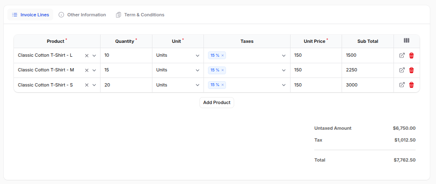Open the T-Shirt - M line in external view
This screenshot has height=184, width=436.
(x=402, y=70)
